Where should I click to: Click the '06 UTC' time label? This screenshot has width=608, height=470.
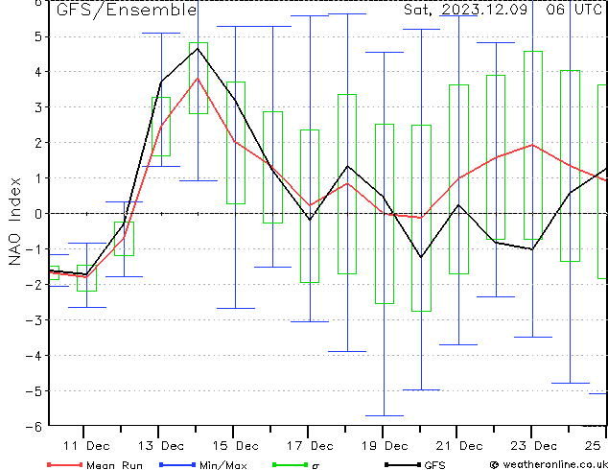coord(573,10)
